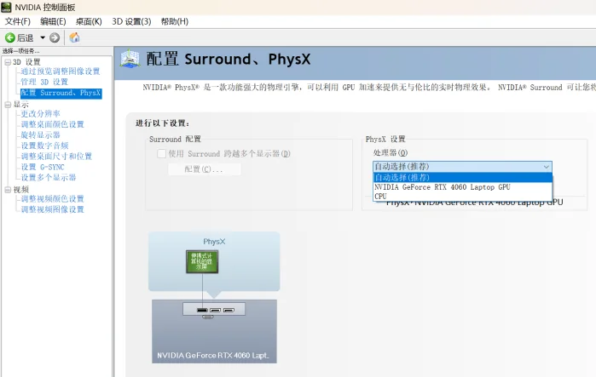Open 设置 G-SYNC page
This screenshot has width=596, height=377.
[x=43, y=167]
